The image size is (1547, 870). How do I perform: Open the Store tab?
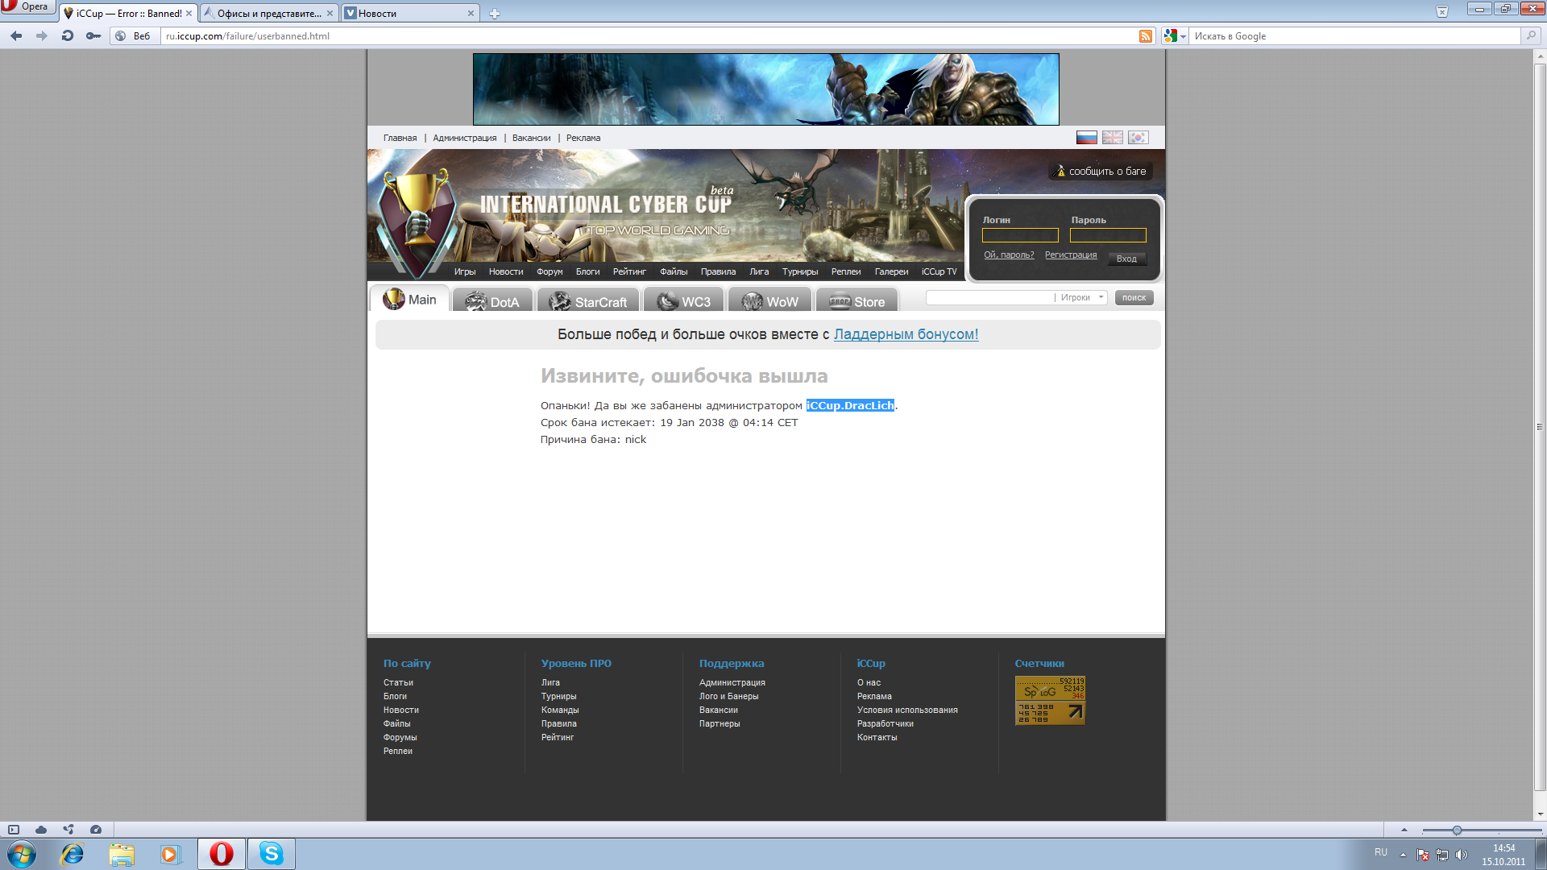pos(856,300)
